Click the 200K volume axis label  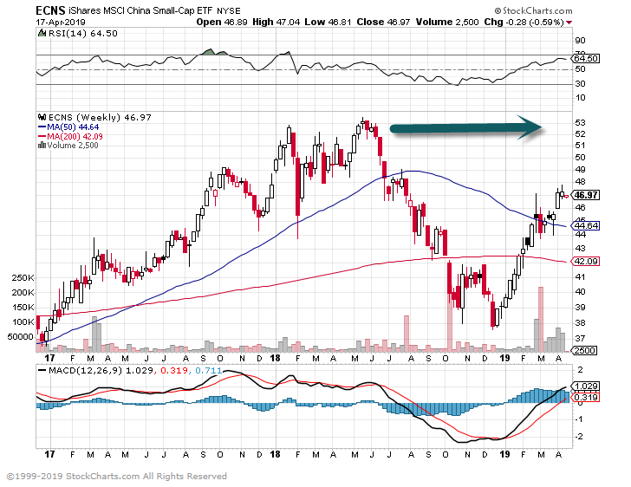tap(23, 293)
